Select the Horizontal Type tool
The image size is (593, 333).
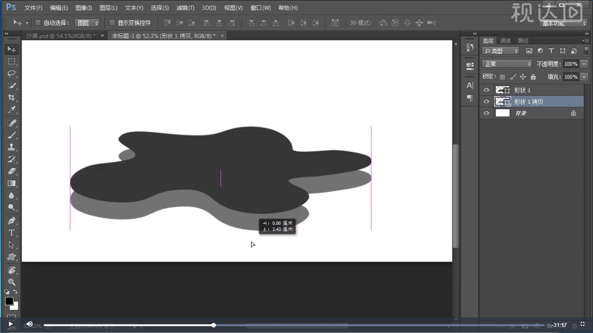[x=12, y=232]
